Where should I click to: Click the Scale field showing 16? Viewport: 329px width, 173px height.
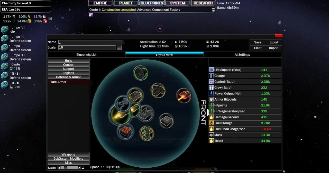tap(87, 48)
